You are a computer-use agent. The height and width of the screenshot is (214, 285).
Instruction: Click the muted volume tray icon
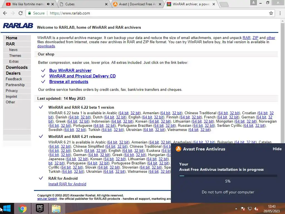[x=256, y=209]
